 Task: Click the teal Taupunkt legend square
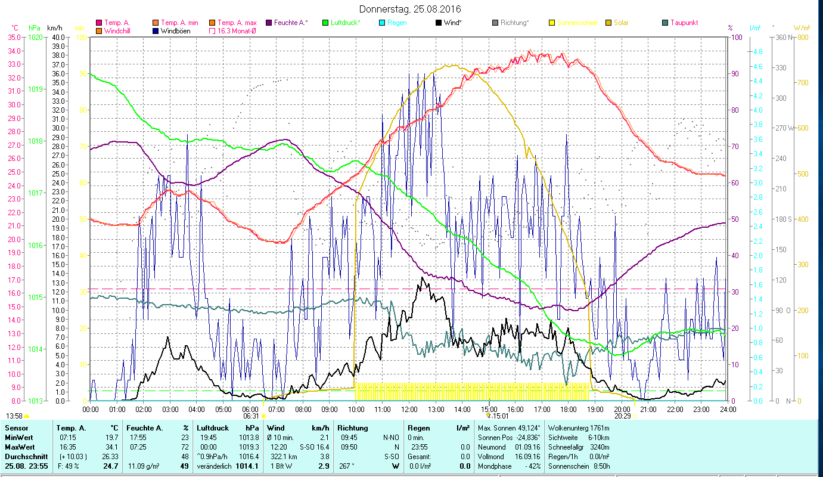coord(665,23)
